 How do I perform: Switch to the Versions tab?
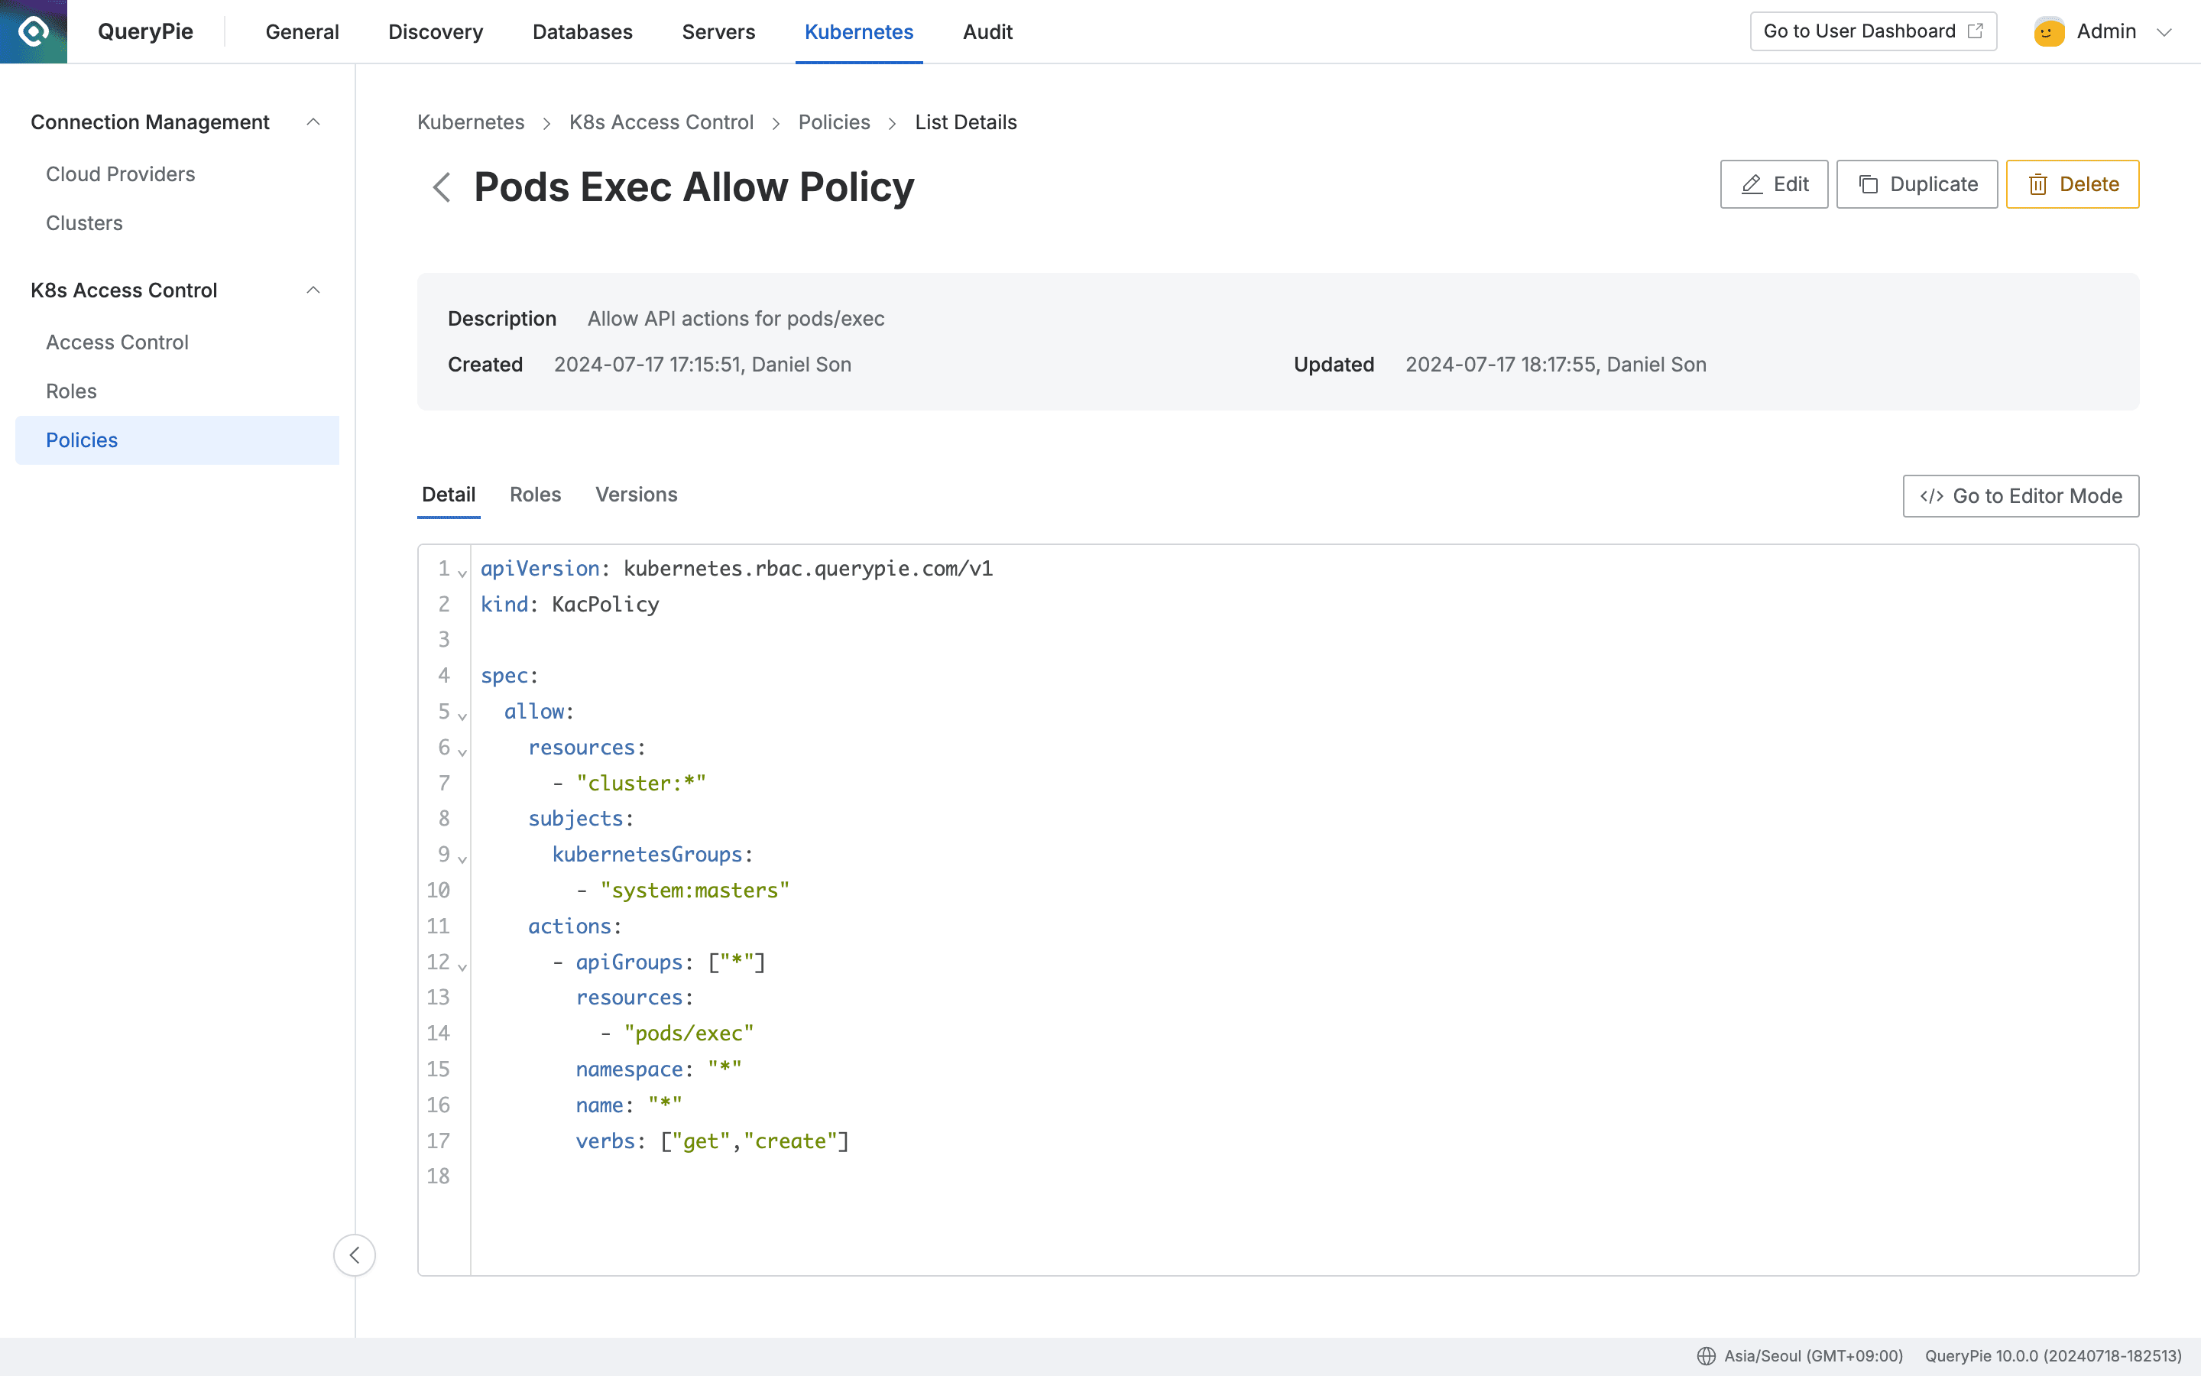coord(636,494)
